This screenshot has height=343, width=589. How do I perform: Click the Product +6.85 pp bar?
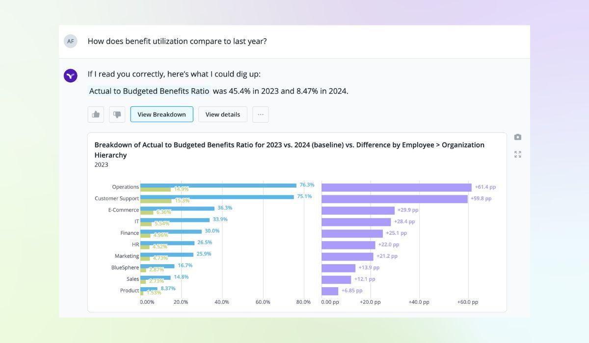pyautogui.click(x=330, y=291)
